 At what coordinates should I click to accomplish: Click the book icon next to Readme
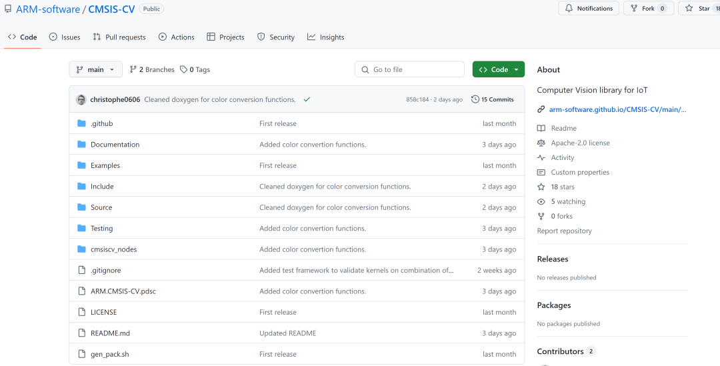(541, 128)
